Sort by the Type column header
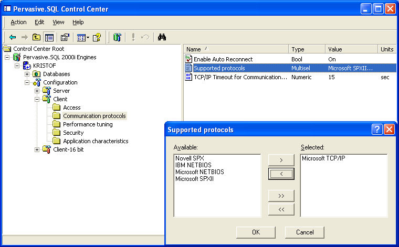 point(307,49)
